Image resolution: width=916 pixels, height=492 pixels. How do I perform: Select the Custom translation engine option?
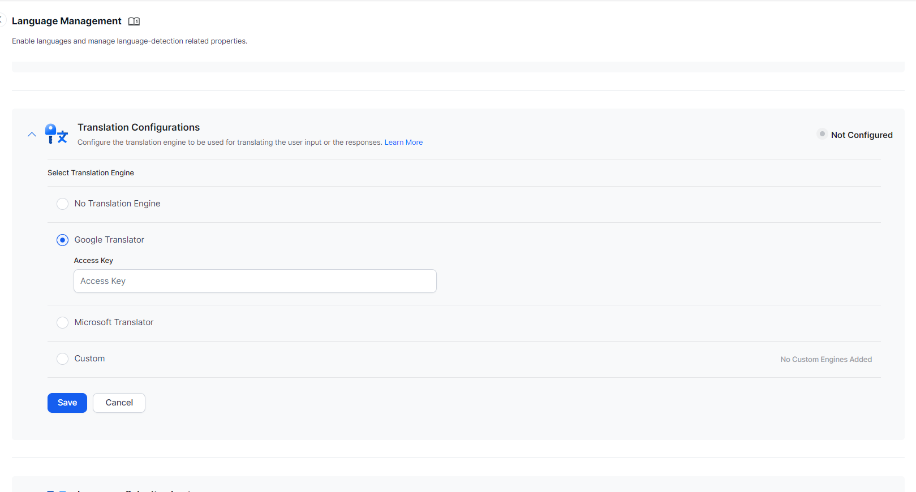[63, 359]
